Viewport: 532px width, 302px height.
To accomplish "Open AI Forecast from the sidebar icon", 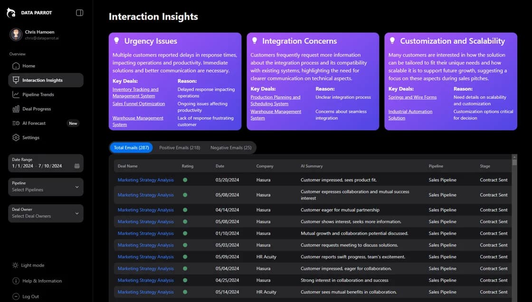I will 17,123.
